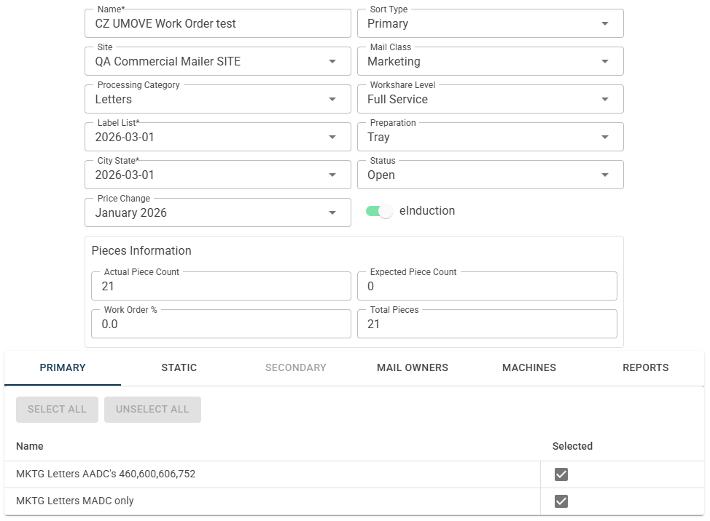Expand the Processing Category dropdown
The height and width of the screenshot is (521, 710).
point(332,100)
